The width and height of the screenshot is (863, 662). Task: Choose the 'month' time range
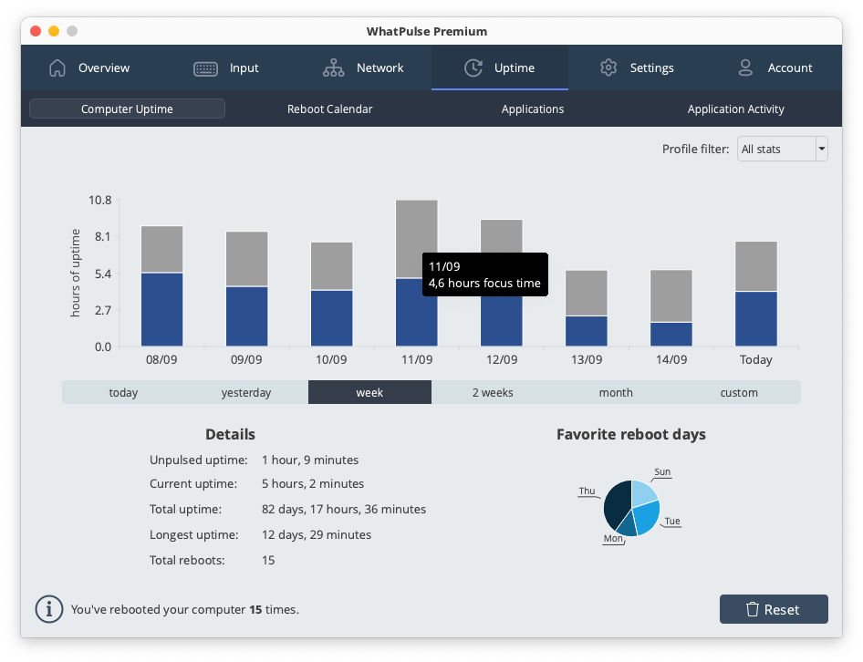coord(616,393)
